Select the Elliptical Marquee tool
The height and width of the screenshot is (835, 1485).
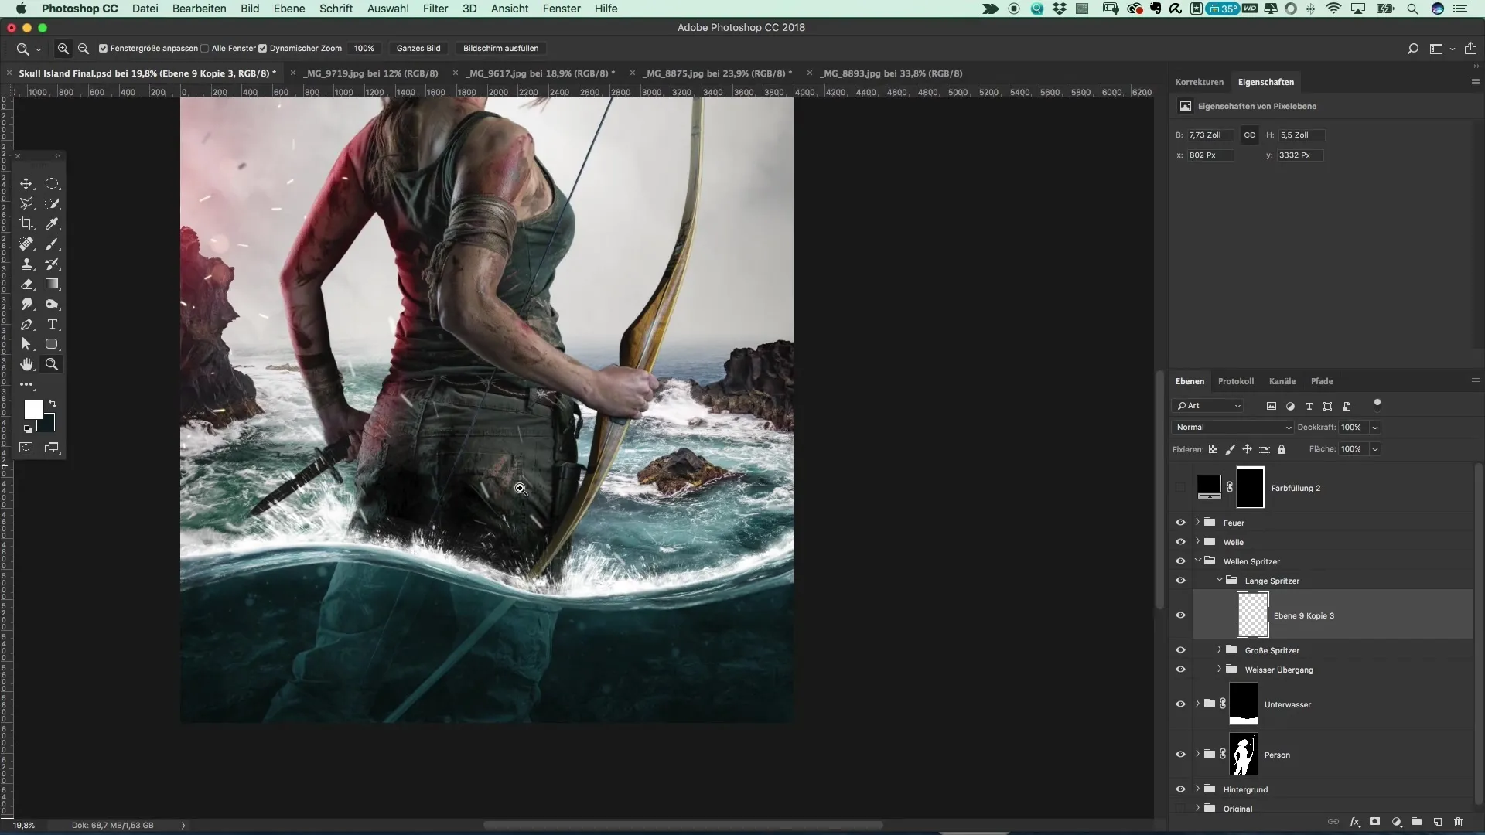click(52, 184)
